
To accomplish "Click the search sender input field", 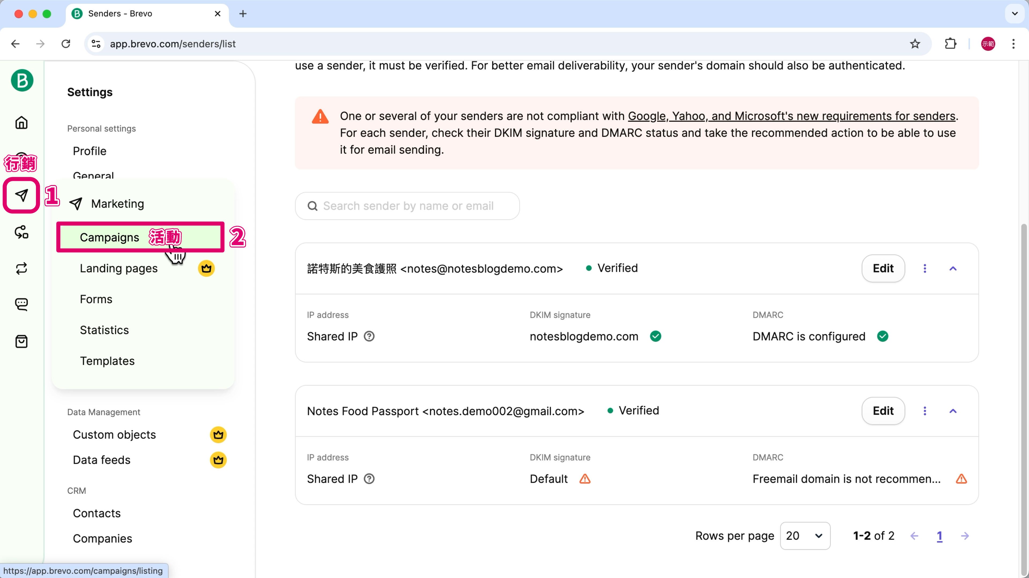I will 407,206.
